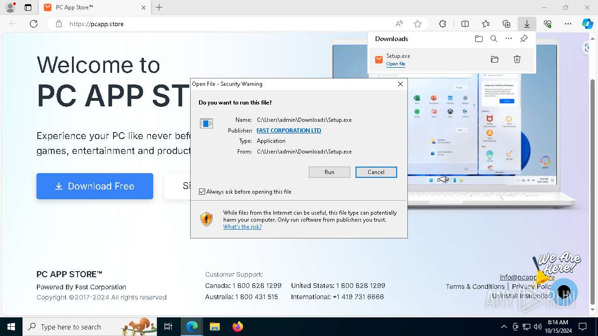Open more options in Downloads panel
This screenshot has height=336, width=598.
coord(509,39)
